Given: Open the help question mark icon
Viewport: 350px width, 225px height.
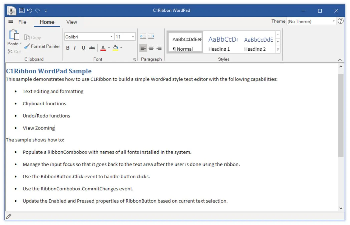Looking at the screenshot, I should coord(340,21).
